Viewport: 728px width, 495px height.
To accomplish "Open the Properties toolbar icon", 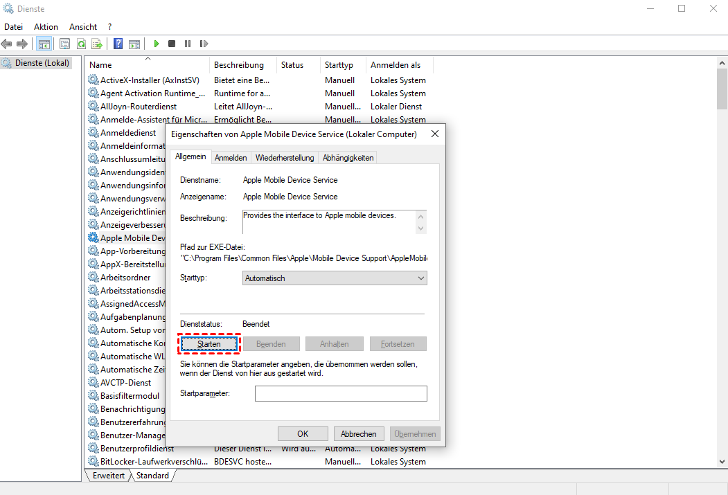I will click(64, 44).
